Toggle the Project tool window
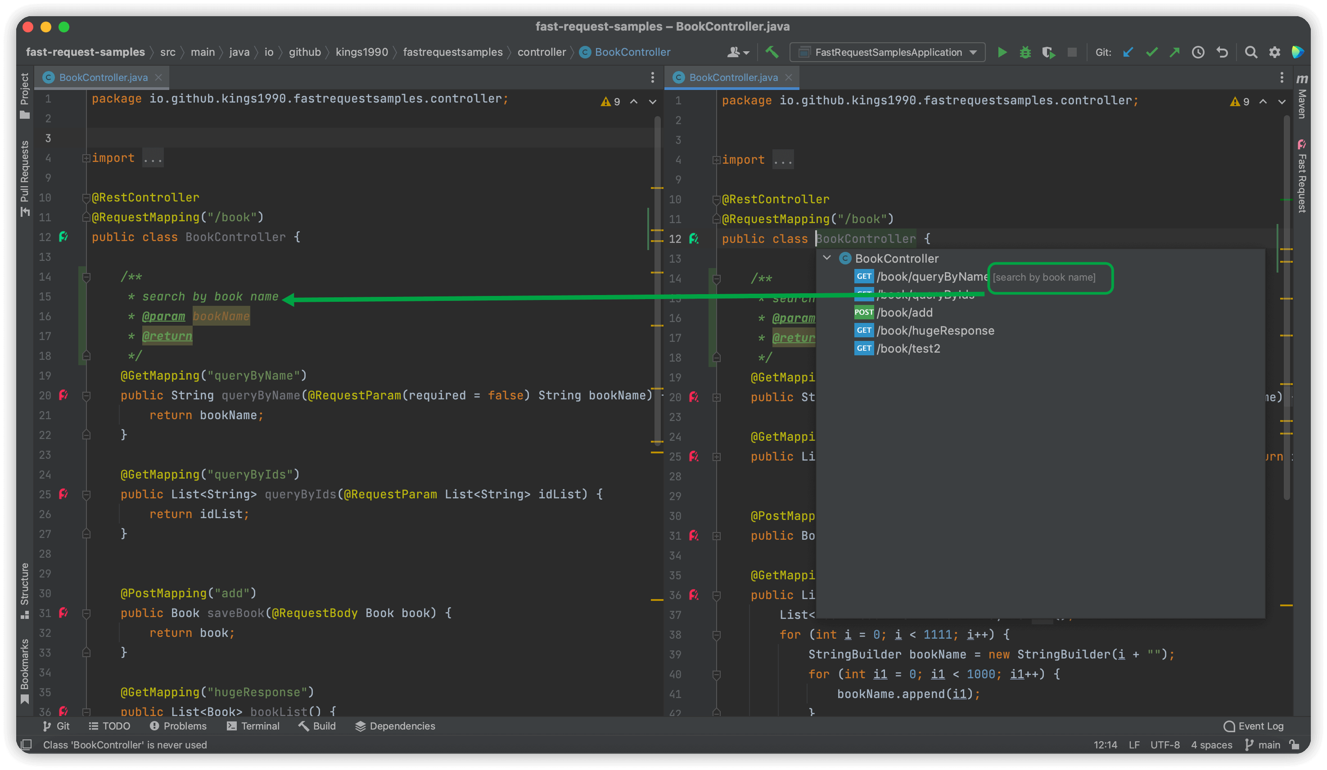This screenshot has height=770, width=1327. [x=24, y=95]
